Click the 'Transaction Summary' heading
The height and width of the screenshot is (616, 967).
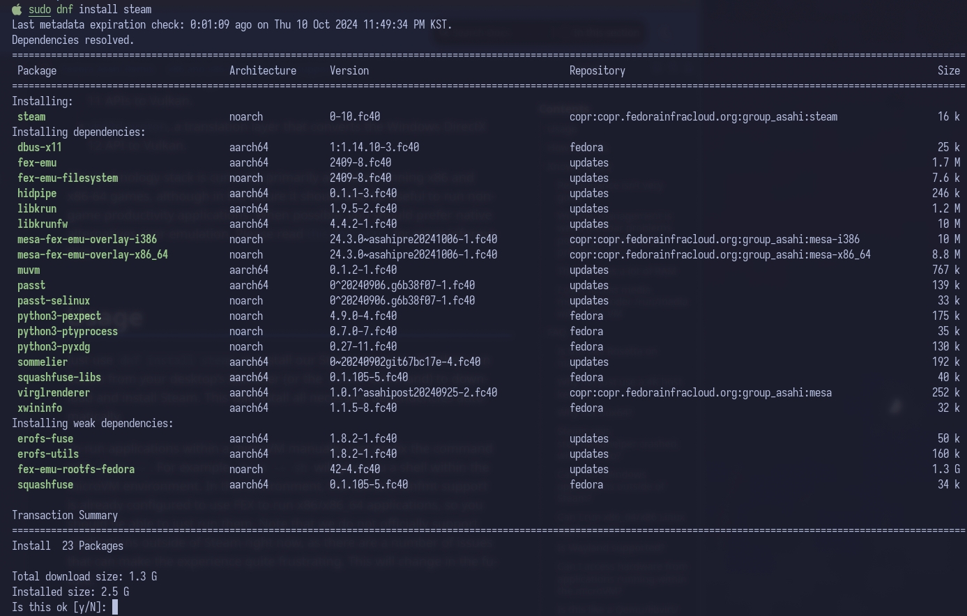click(65, 515)
